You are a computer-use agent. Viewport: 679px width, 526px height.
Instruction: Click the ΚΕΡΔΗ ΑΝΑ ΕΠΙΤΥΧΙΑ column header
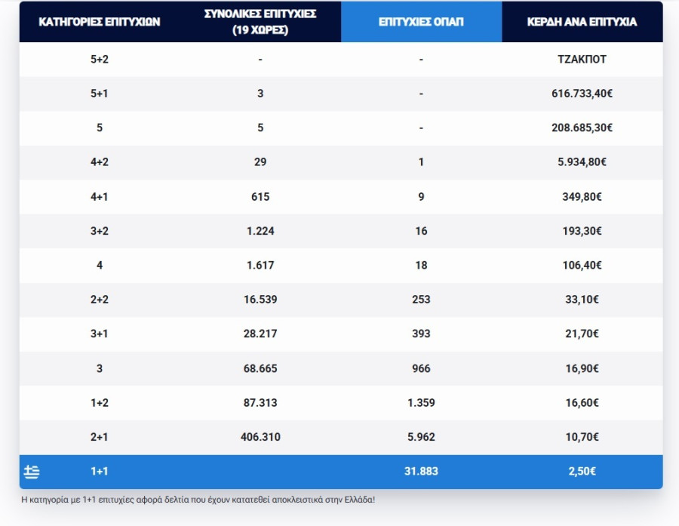[582, 22]
